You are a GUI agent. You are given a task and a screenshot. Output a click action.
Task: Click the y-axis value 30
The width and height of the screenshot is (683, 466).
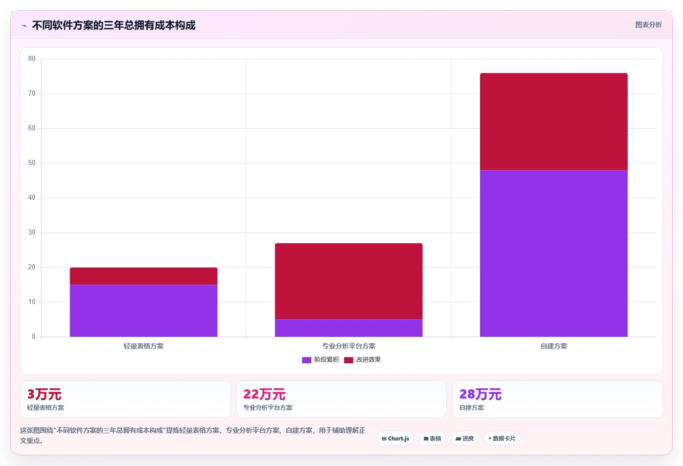[32, 232]
